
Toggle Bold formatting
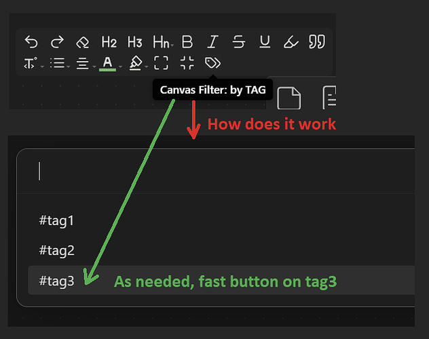[x=187, y=42]
